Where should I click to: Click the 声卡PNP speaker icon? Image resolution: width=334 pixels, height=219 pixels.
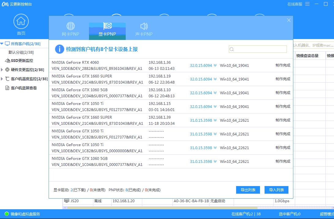tap(144, 26)
